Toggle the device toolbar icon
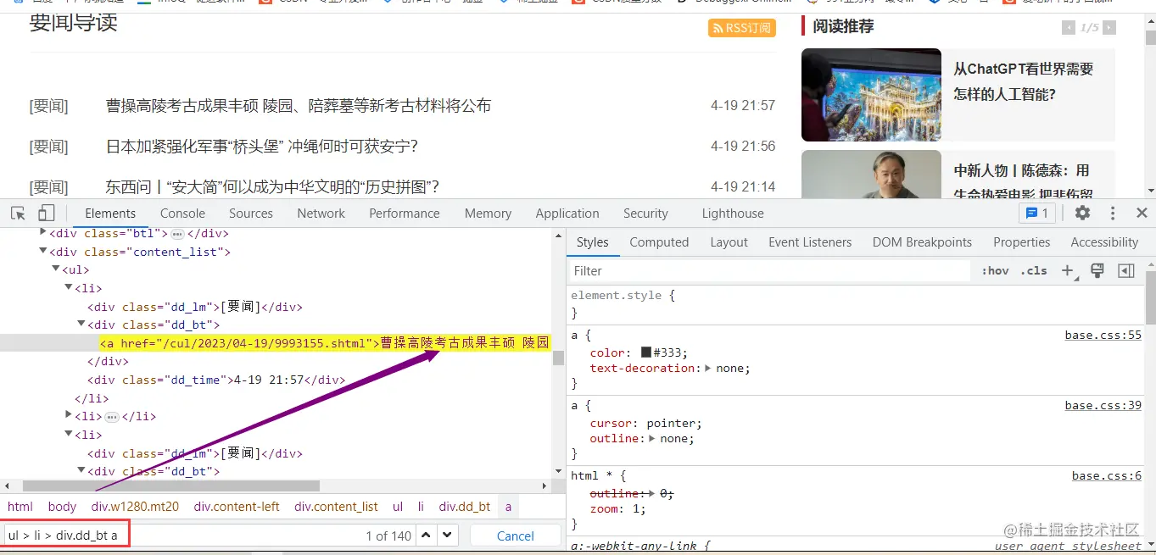Screen dimensions: 1156x555 pos(47,214)
